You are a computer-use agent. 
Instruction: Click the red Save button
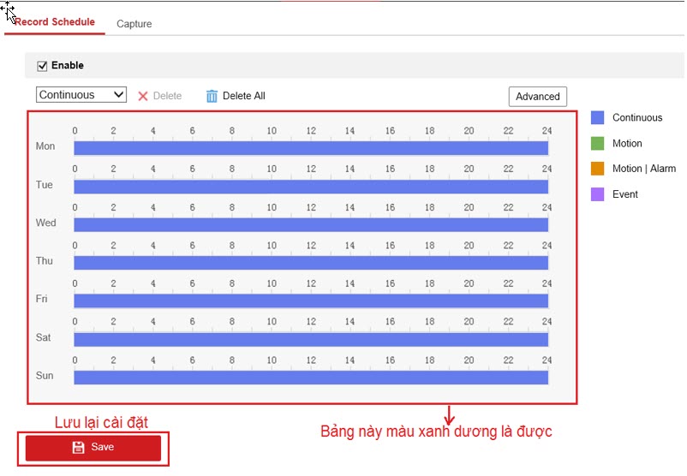tap(93, 448)
